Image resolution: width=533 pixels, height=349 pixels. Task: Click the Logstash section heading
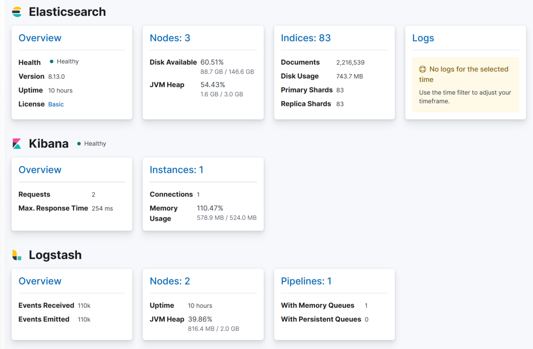pos(56,255)
